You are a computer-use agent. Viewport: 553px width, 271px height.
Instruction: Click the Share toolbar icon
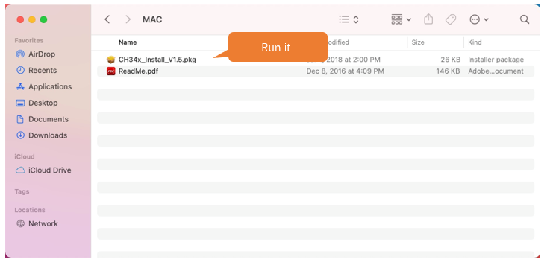pos(428,19)
